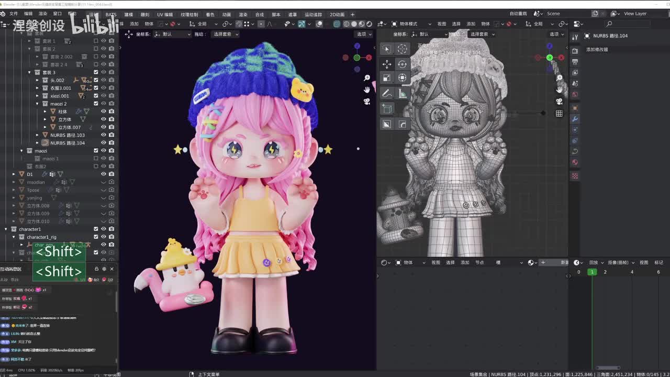Select the Add Cube tool in right viewport
Screen dimensions: 670x377
387,108
